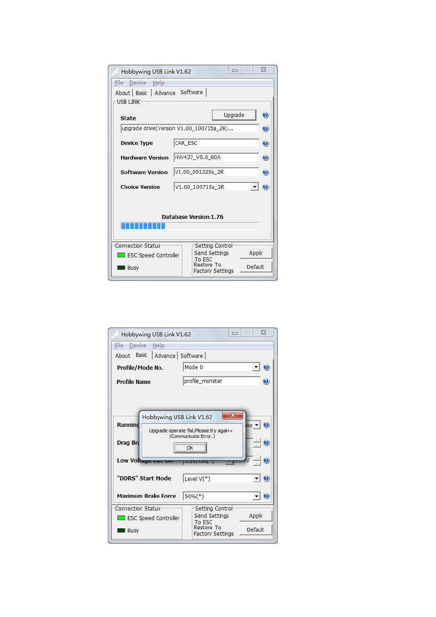Screen dimensions: 436x617
Task: Open help for Software Version
Action: point(266,172)
